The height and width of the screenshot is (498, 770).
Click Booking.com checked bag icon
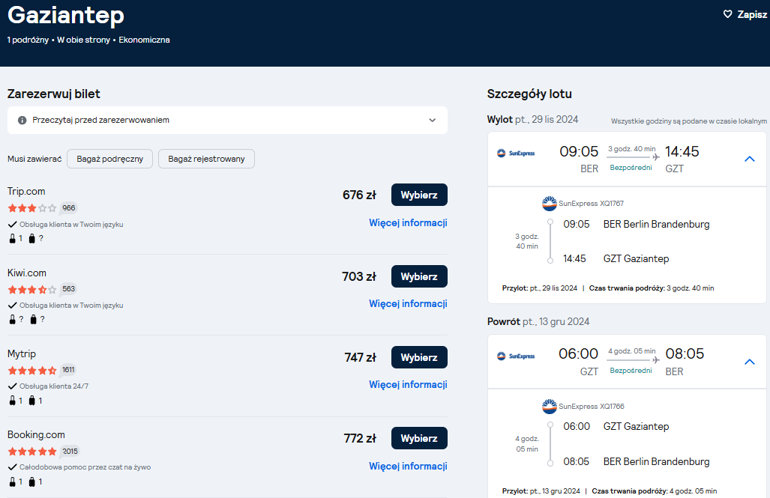(32, 482)
